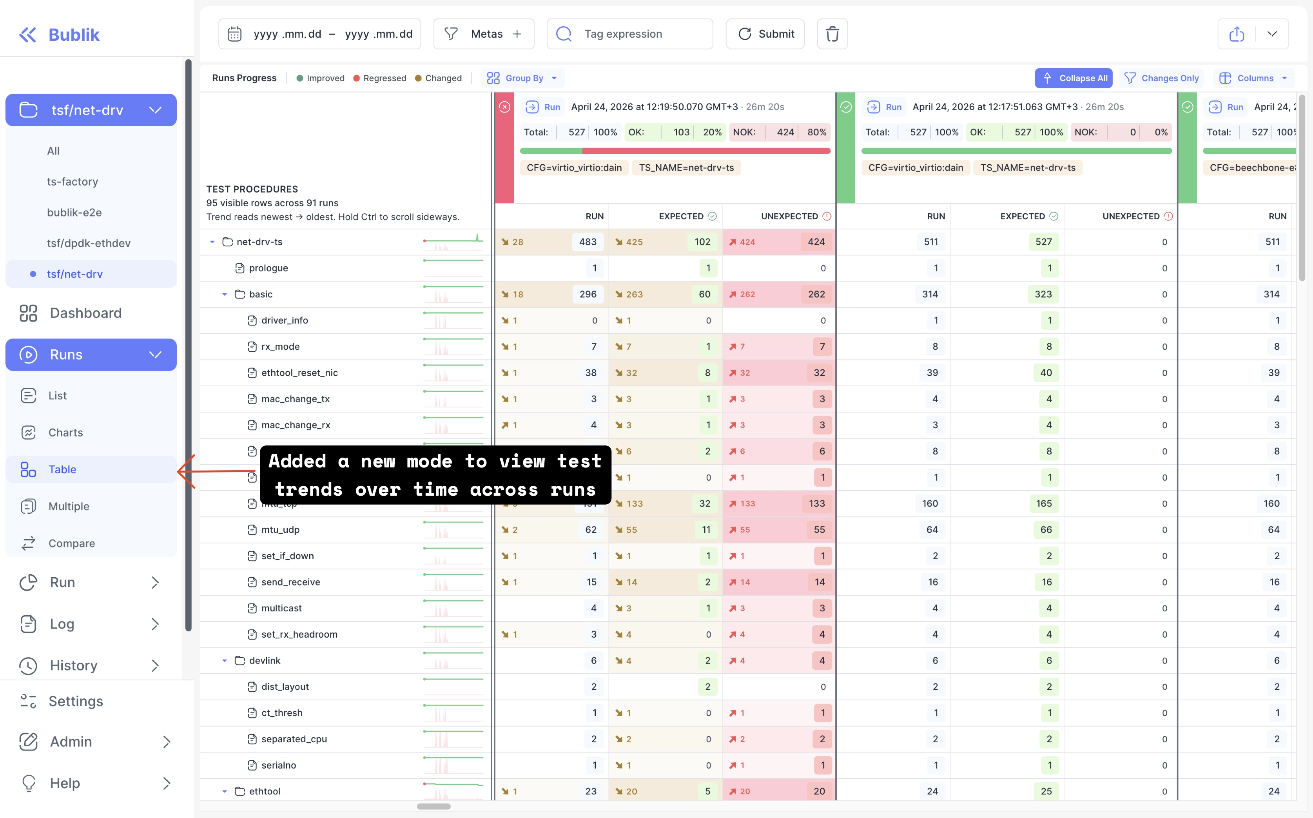Toggle Changes Only filter

[x=1162, y=78]
